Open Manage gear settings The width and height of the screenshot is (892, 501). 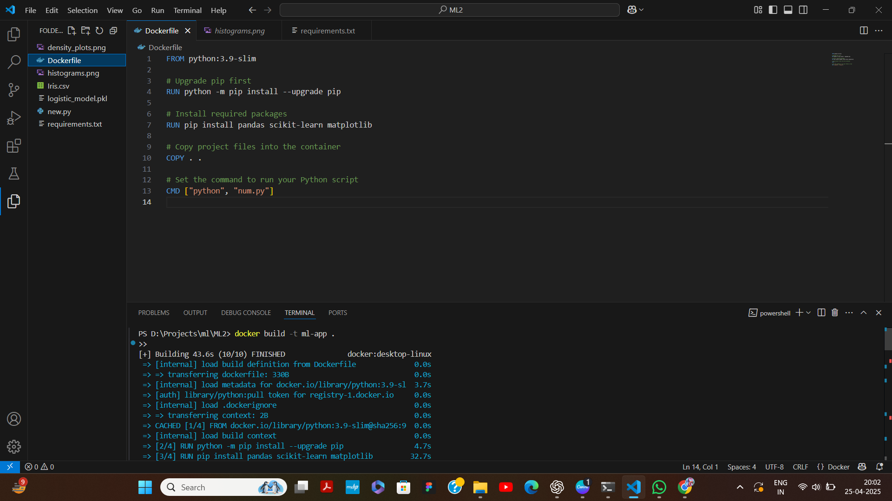(x=14, y=447)
